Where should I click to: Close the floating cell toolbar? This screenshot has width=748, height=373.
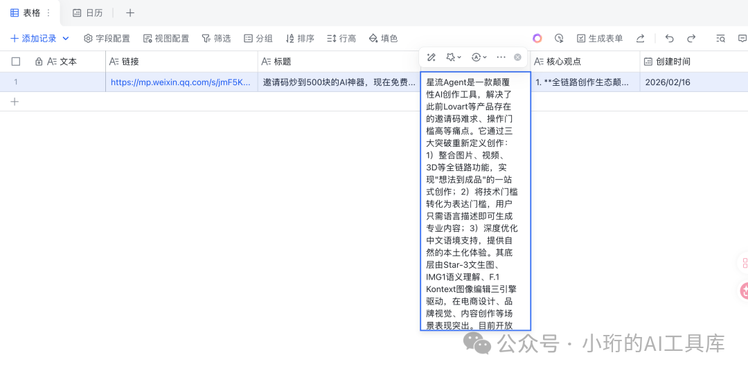tap(517, 57)
